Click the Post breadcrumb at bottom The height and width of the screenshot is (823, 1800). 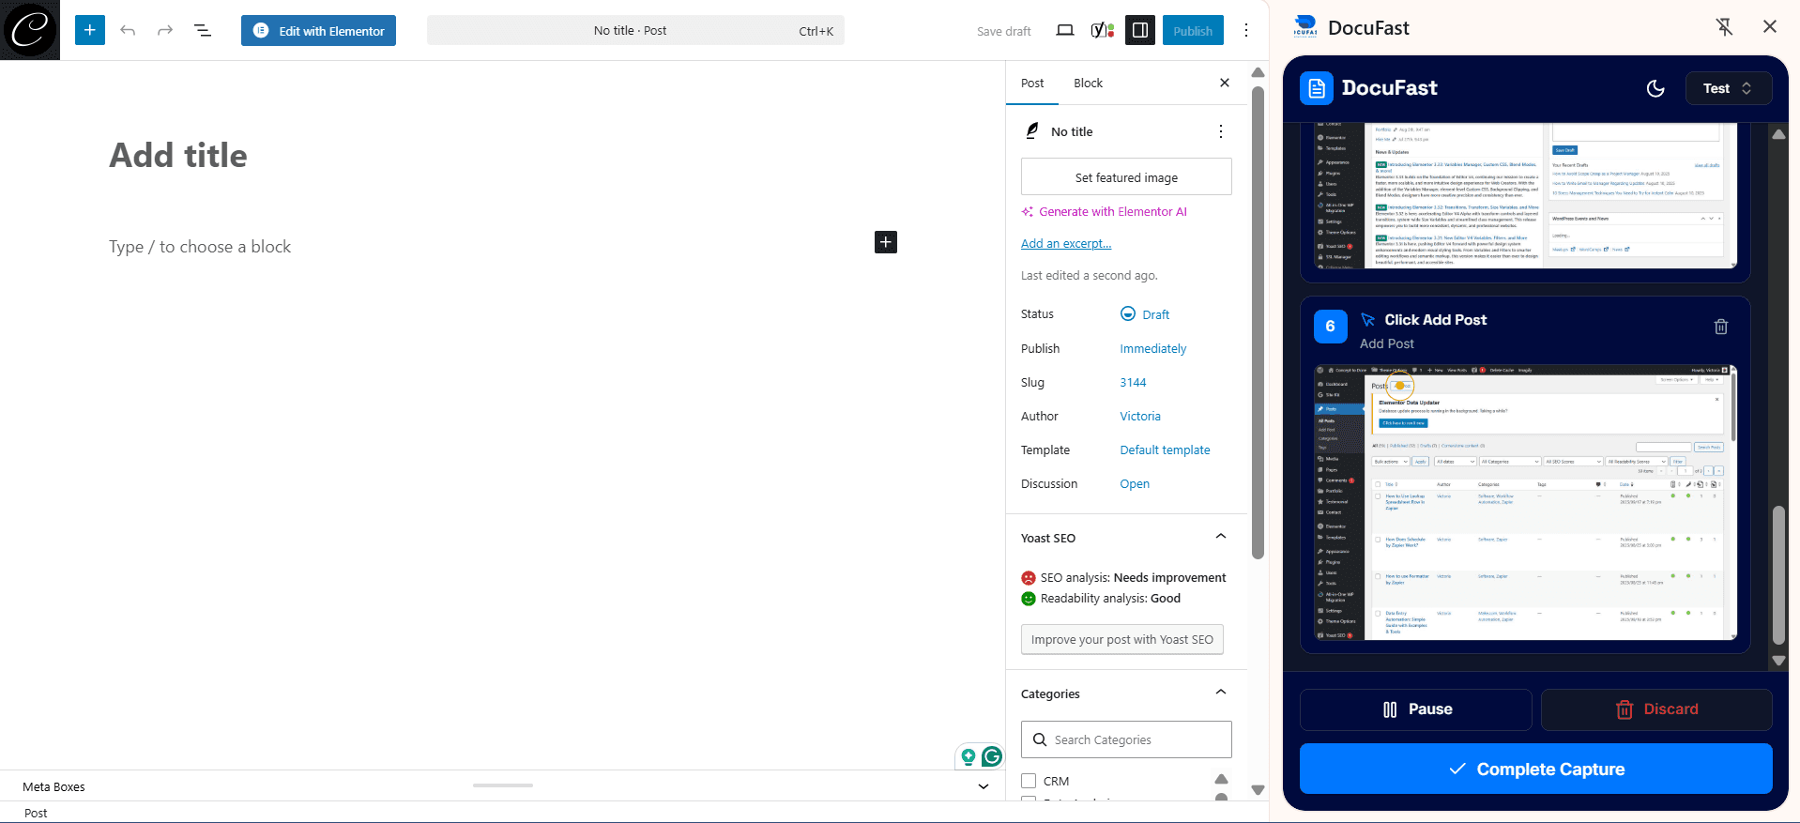[x=36, y=813]
